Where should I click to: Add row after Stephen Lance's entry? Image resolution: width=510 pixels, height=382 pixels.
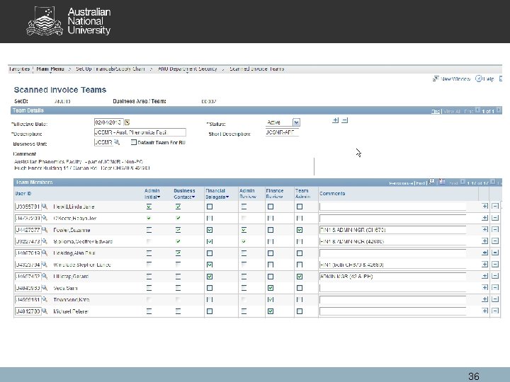click(x=485, y=265)
